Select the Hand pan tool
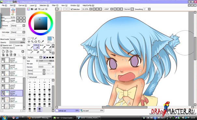The image size is (197, 120). (x=39, y=42)
